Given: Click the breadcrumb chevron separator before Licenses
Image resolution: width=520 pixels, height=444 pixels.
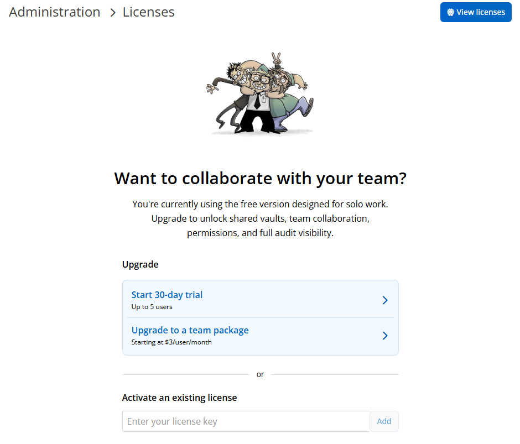Looking at the screenshot, I should point(112,13).
